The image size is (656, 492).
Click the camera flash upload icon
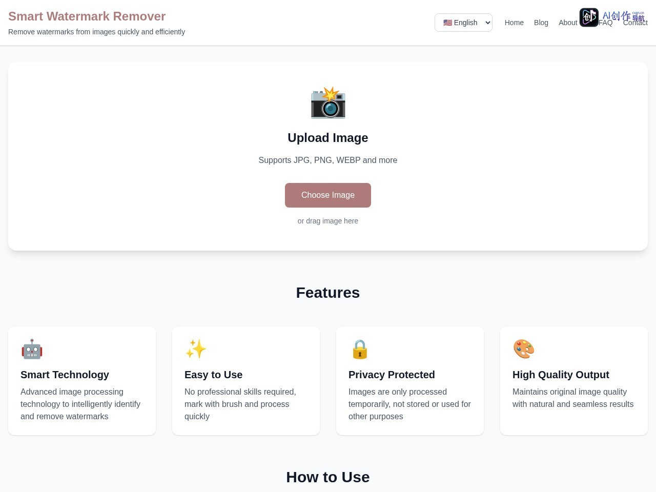(328, 102)
